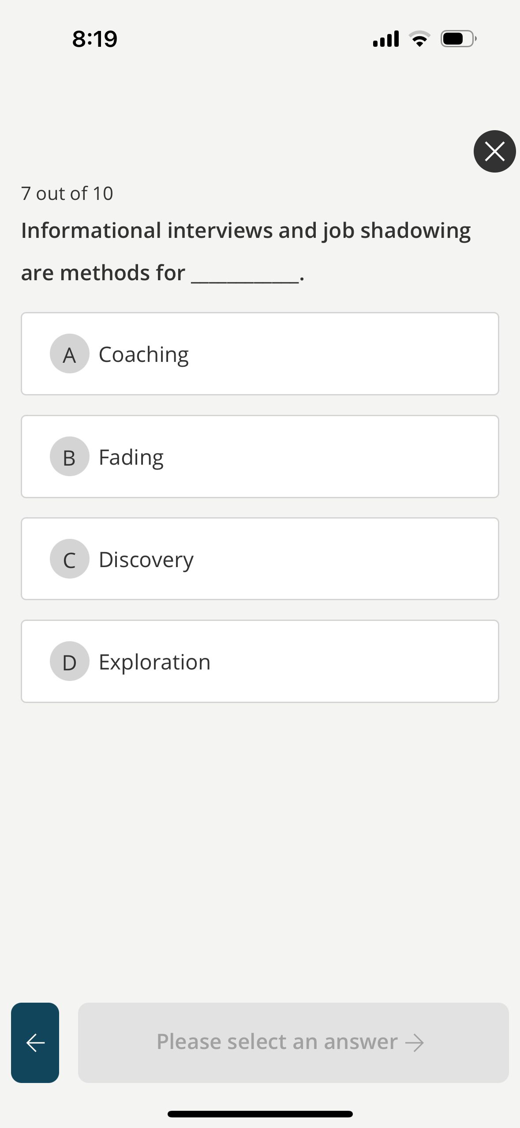Tap the letter D circle icon

click(69, 662)
